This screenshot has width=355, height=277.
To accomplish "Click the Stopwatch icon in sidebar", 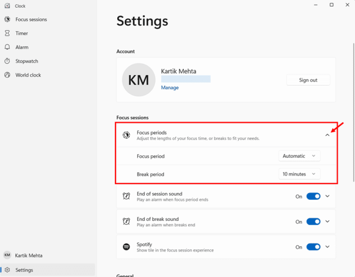I will 7,61.
